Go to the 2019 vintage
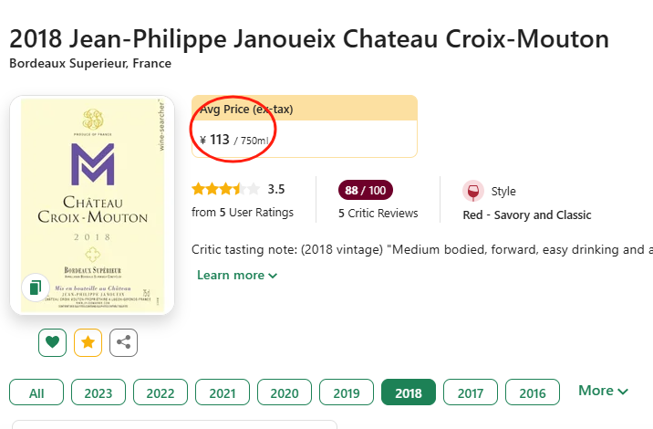The height and width of the screenshot is (429, 653). pos(347,392)
